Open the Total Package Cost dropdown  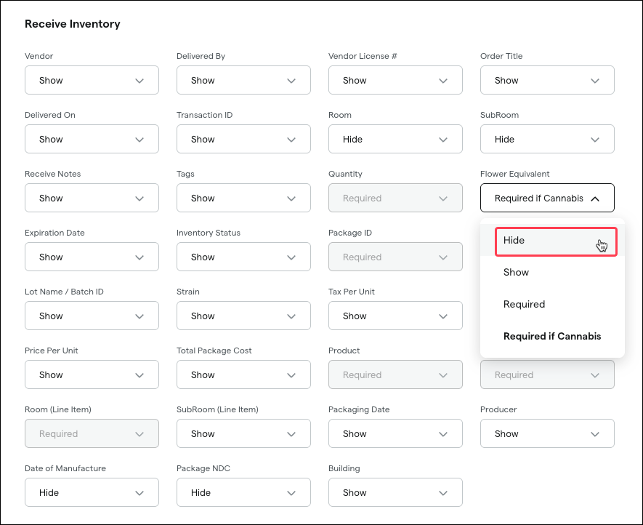click(243, 374)
